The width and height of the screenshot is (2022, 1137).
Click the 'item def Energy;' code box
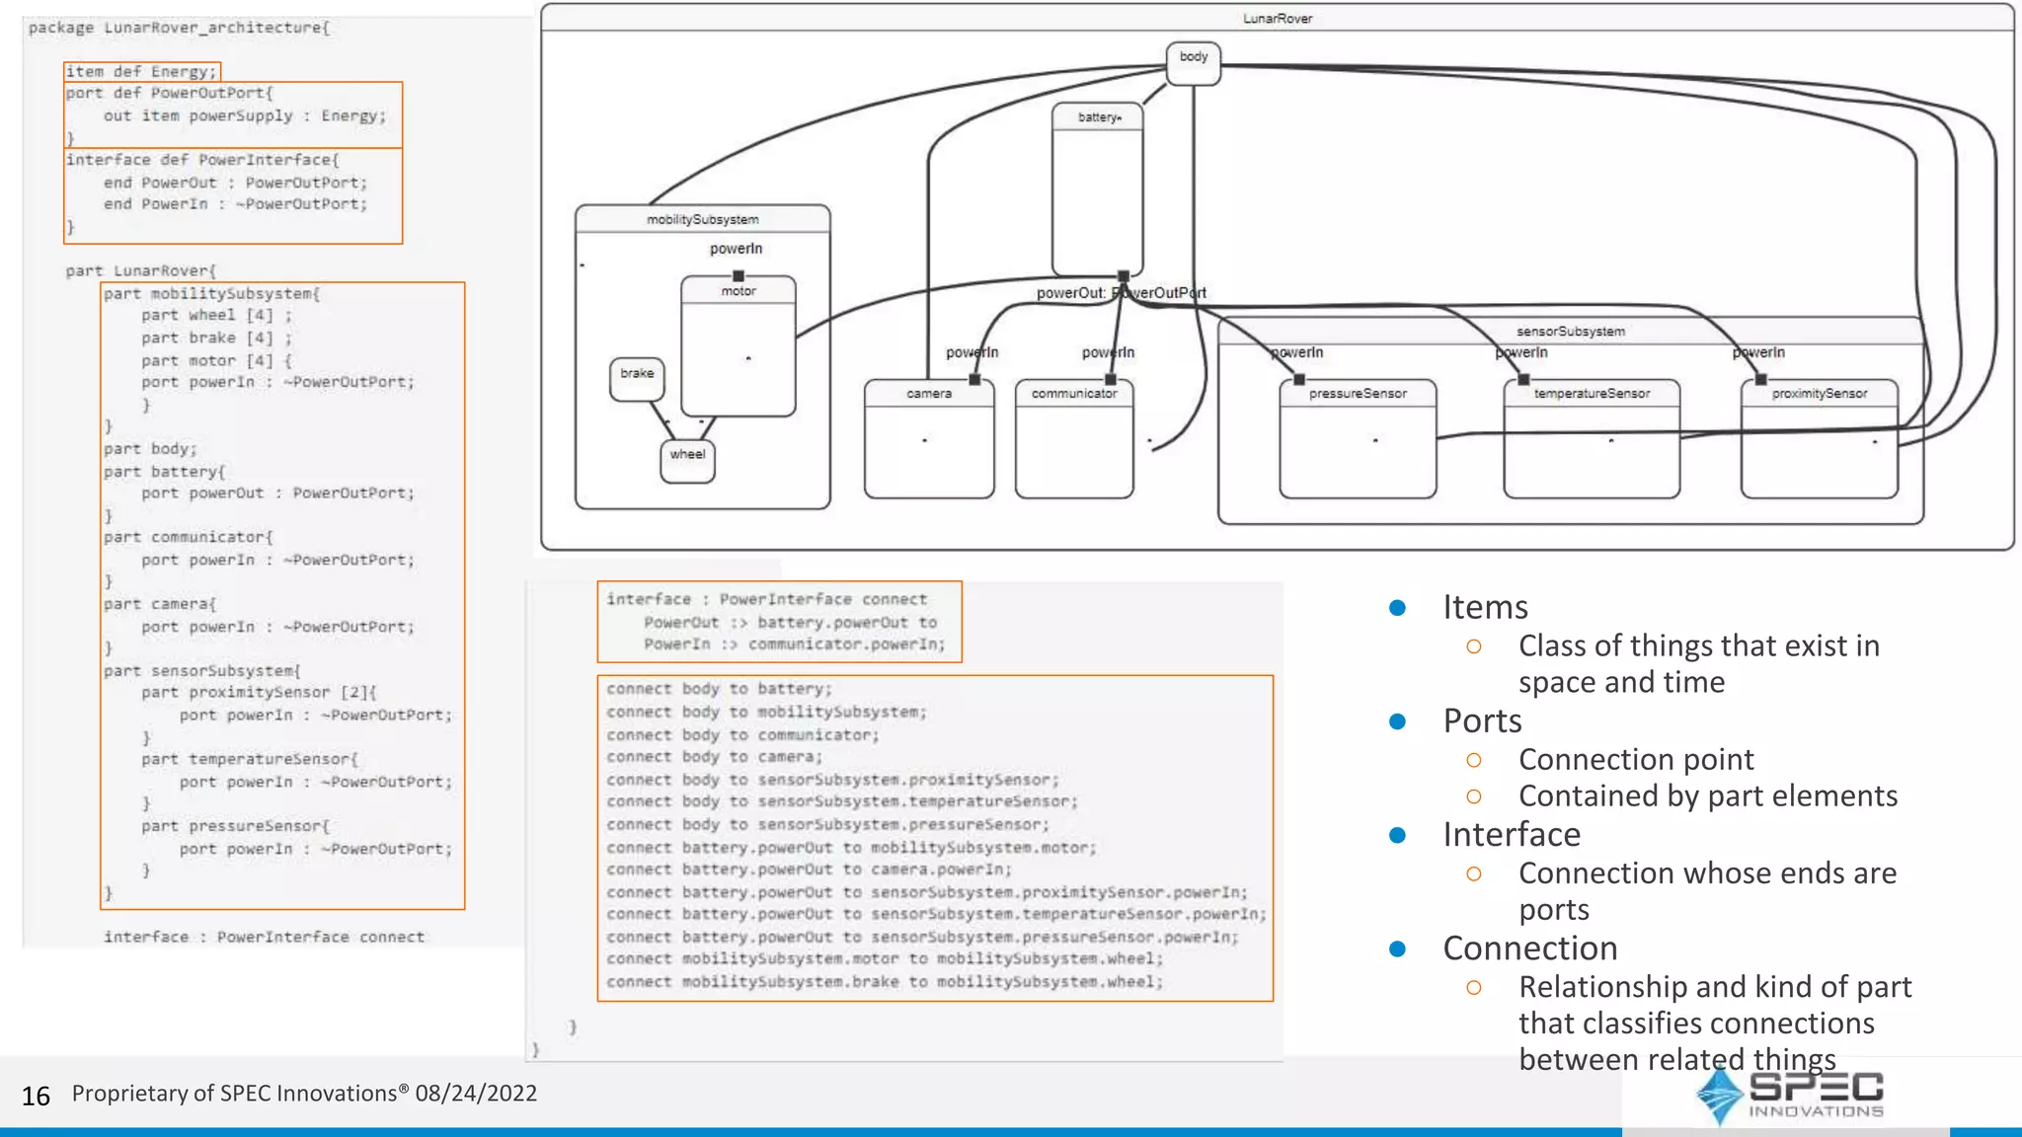coord(141,71)
